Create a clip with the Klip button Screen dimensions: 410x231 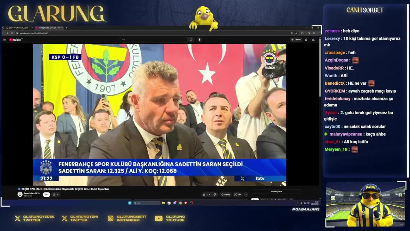[238, 194]
